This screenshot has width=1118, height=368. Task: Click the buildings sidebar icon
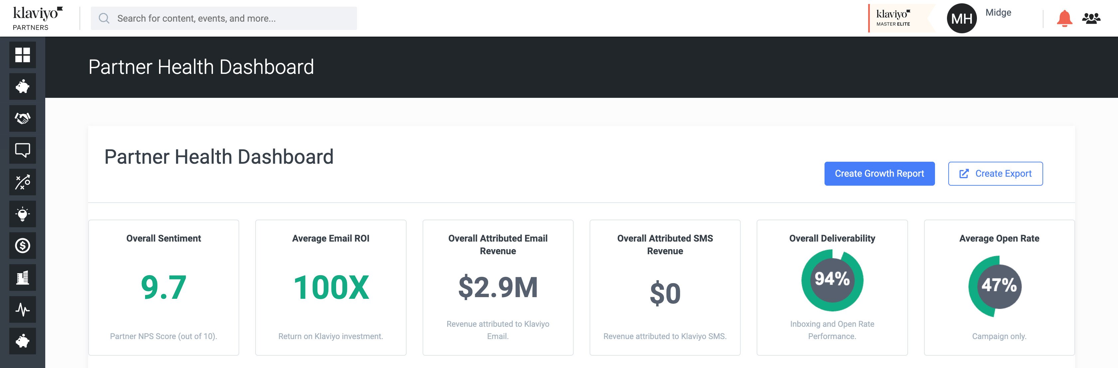pyautogui.click(x=23, y=278)
